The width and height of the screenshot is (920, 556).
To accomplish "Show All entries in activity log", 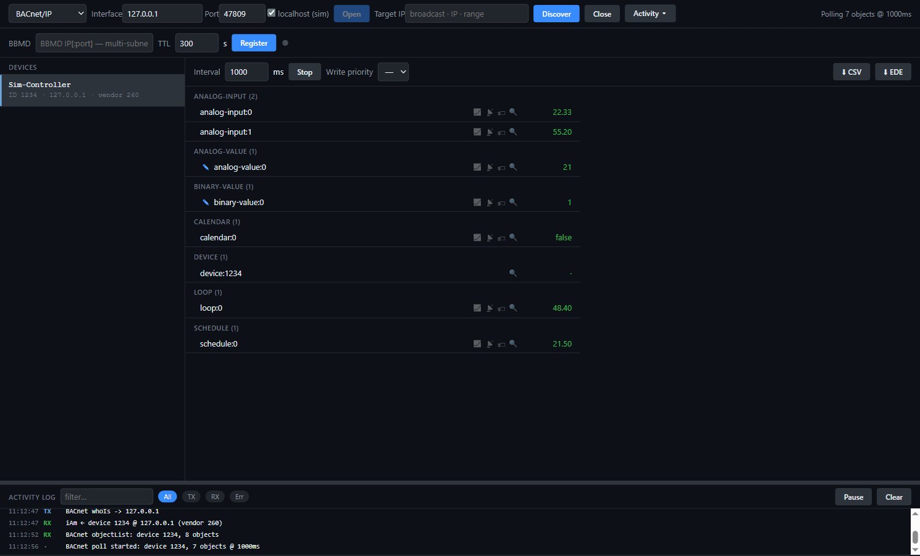I will 167,497.
